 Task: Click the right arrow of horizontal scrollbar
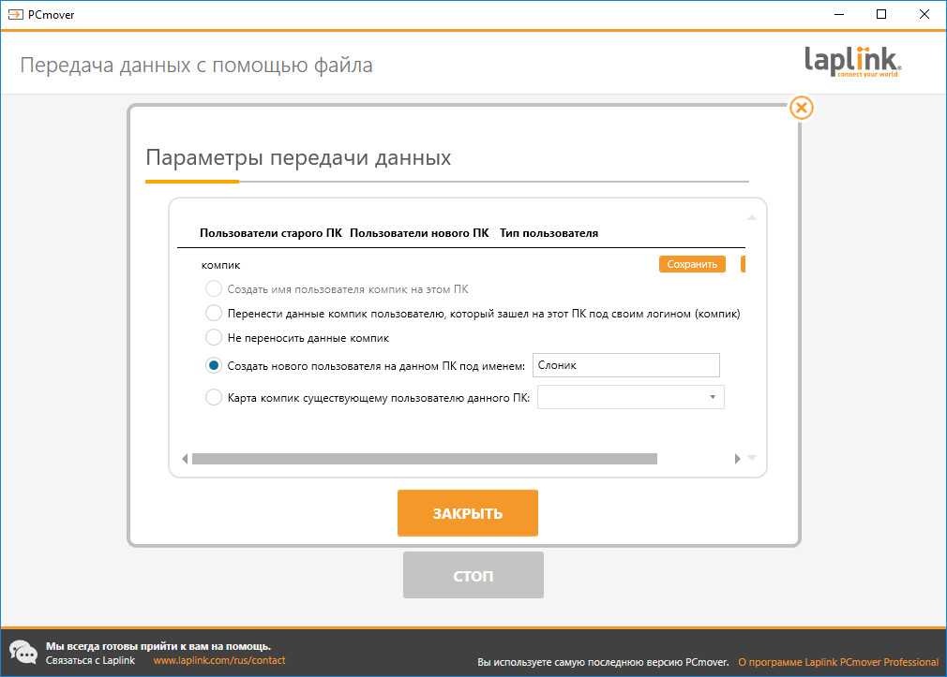738,459
